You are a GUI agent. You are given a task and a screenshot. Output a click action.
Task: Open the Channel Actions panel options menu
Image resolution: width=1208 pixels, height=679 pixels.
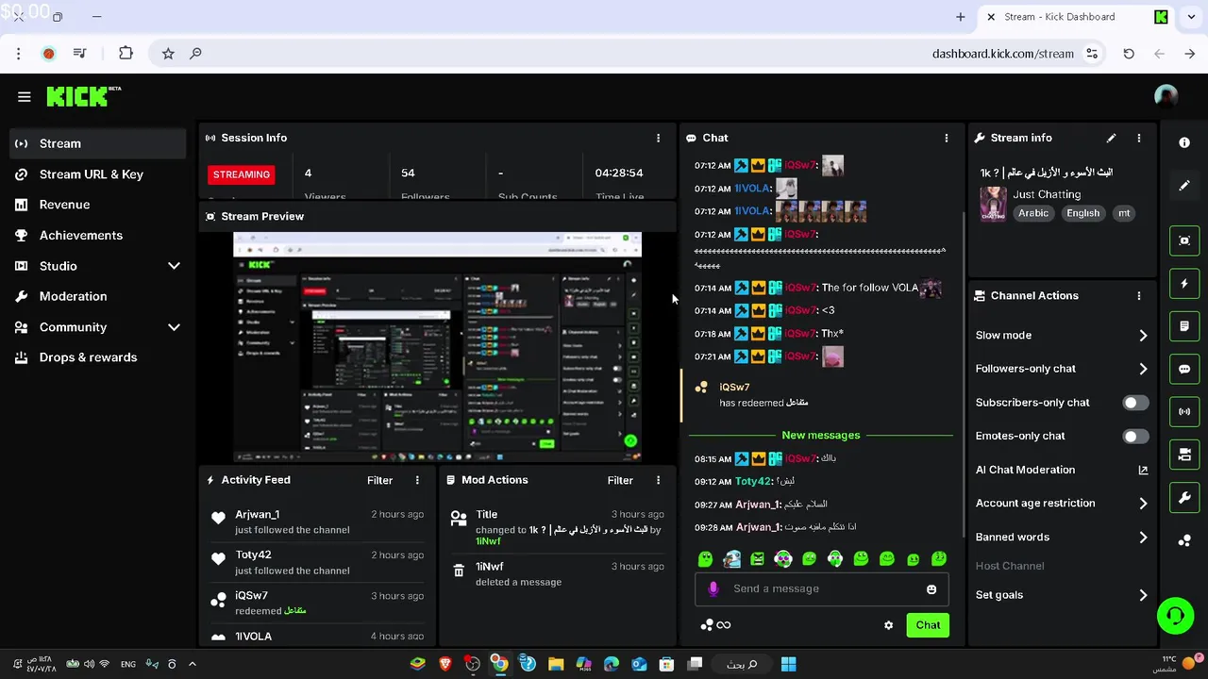point(1139,295)
